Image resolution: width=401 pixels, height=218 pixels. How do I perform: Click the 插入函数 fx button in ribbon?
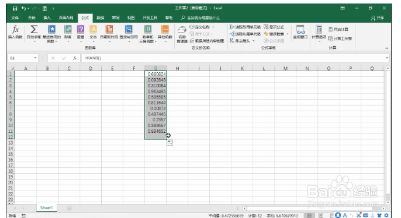(15, 32)
